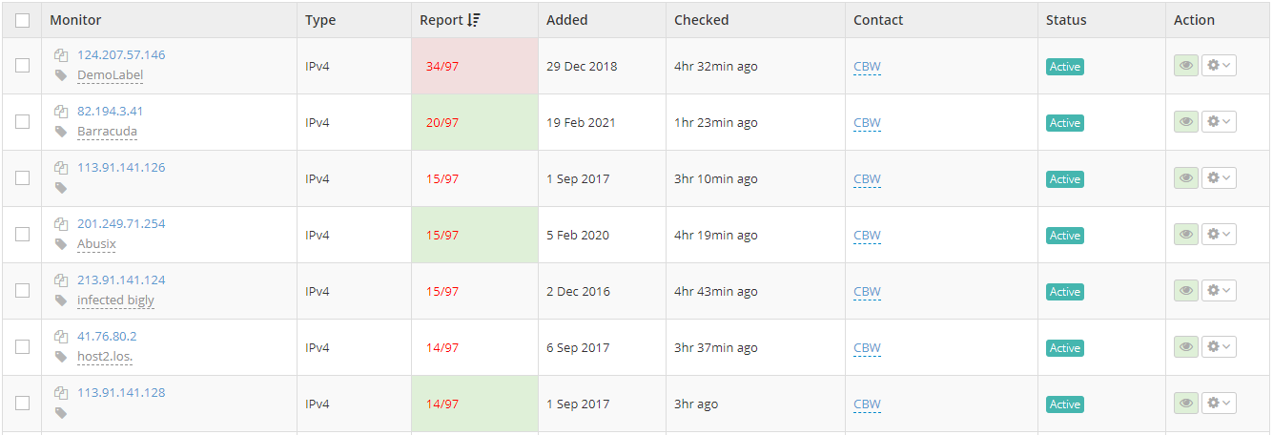Click the copy icon beside 82.194.3.41
The height and width of the screenshot is (435, 1273).
(x=61, y=112)
